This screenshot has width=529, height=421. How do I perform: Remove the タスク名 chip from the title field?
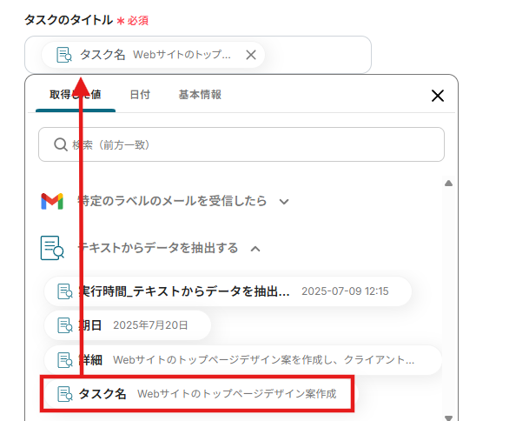[x=251, y=55]
